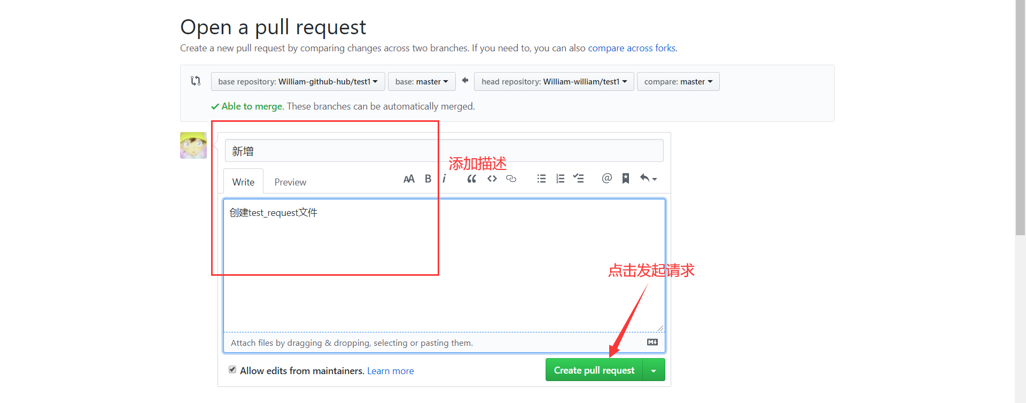
Task: Insert a quote with the quote icon
Action: pyautogui.click(x=471, y=179)
